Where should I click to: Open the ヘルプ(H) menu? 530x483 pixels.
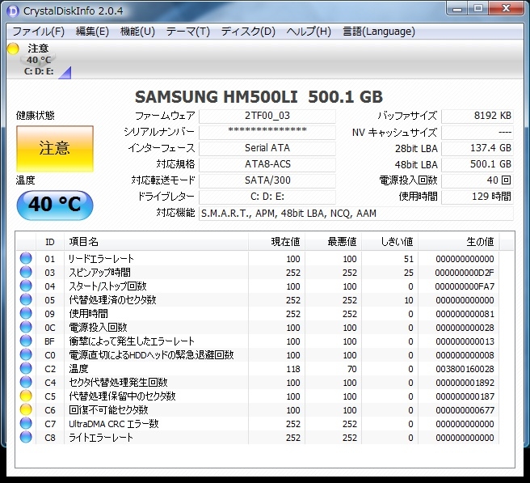click(309, 32)
